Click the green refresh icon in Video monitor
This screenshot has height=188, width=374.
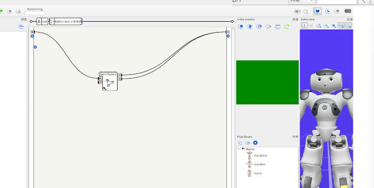pyautogui.click(x=287, y=26)
